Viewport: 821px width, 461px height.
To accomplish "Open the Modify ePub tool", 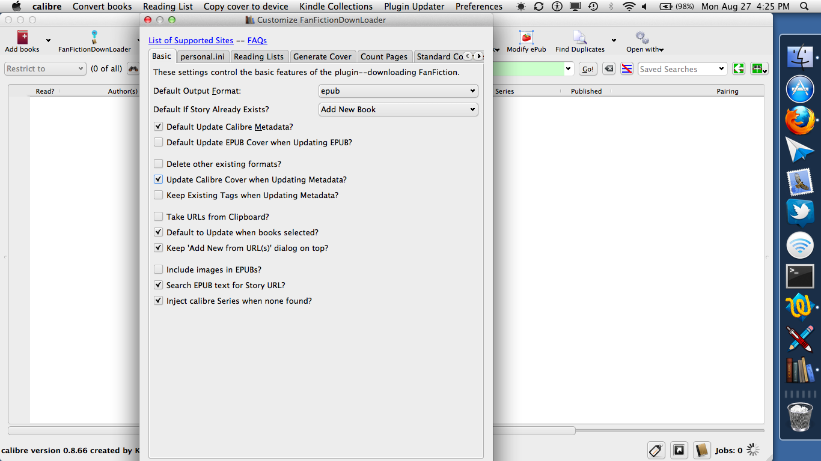I will [x=526, y=37].
